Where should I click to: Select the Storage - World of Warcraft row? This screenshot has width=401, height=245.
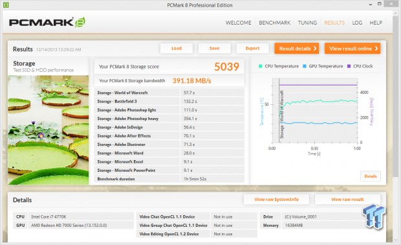169,93
